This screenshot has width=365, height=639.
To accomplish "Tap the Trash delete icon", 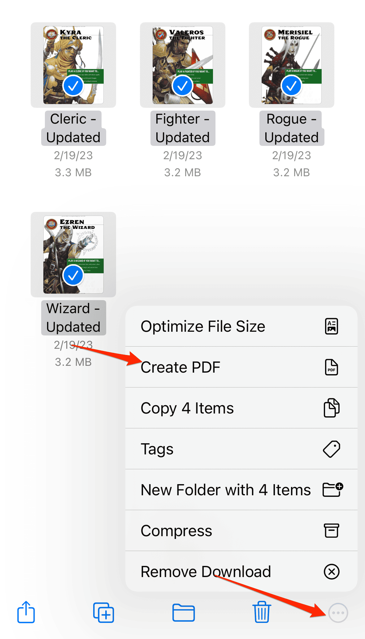I will coord(262,612).
